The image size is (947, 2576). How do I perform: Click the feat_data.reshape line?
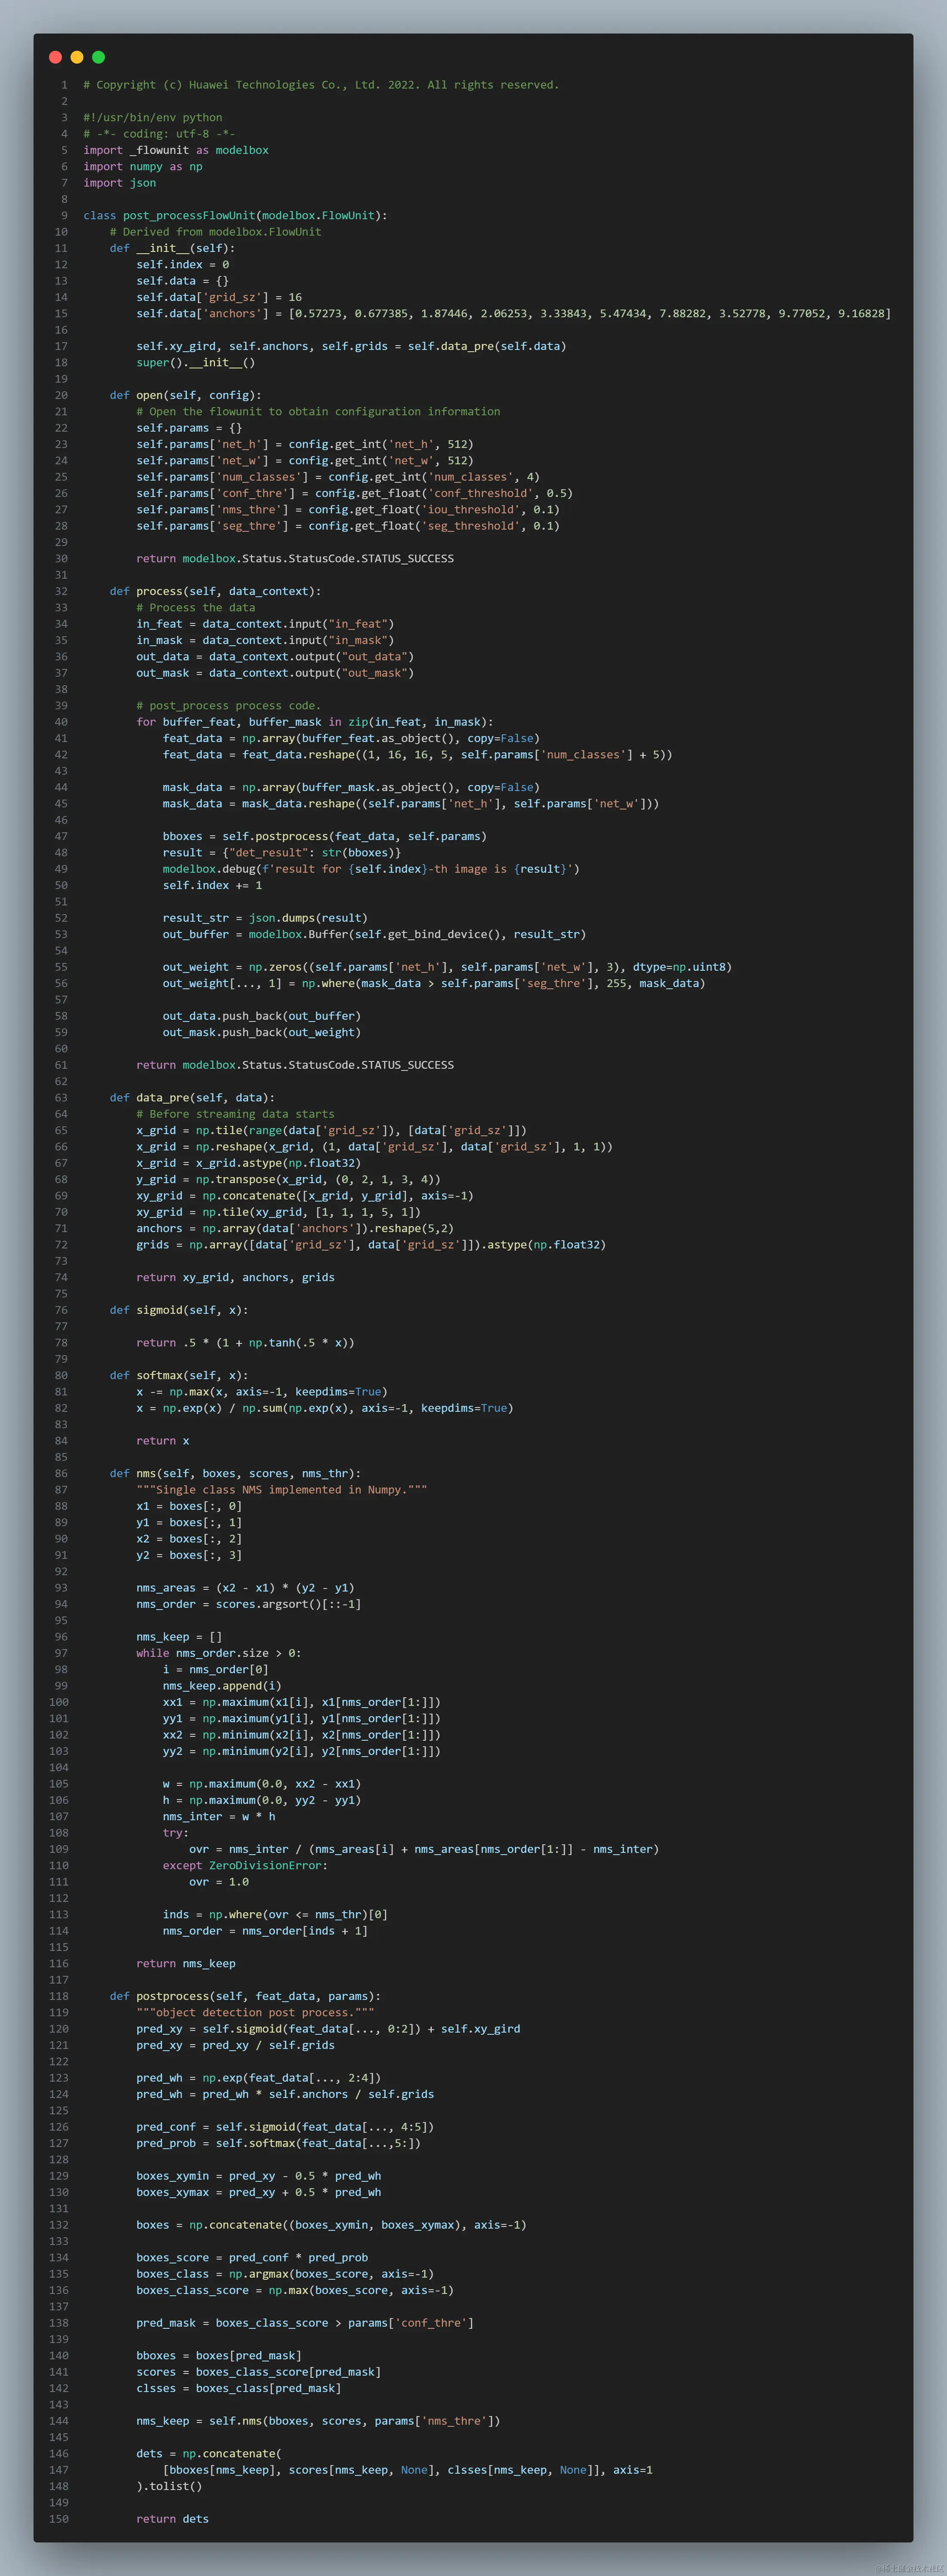click(x=417, y=754)
